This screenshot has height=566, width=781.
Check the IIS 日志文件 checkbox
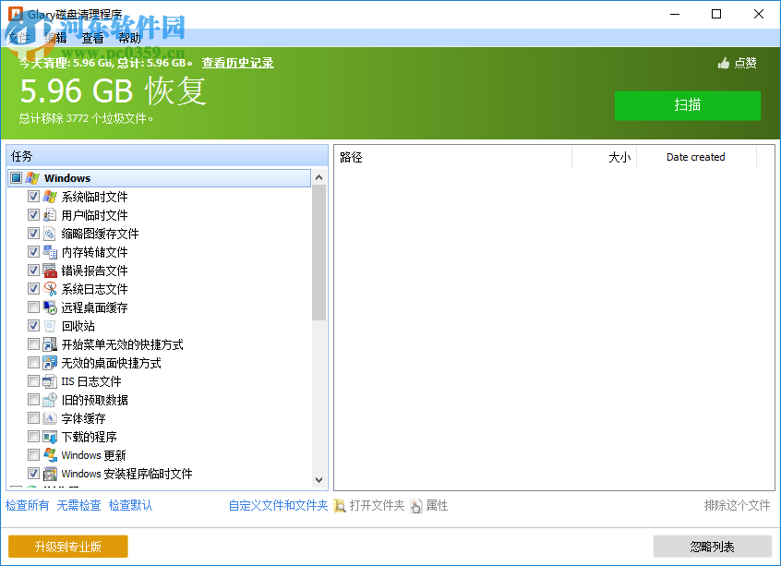pos(33,380)
